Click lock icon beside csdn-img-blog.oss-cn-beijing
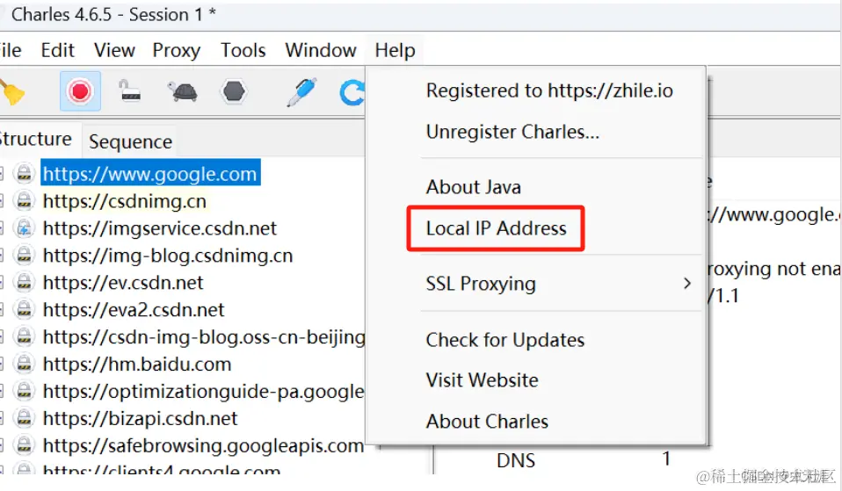Screen dimensions: 842x491 point(24,337)
